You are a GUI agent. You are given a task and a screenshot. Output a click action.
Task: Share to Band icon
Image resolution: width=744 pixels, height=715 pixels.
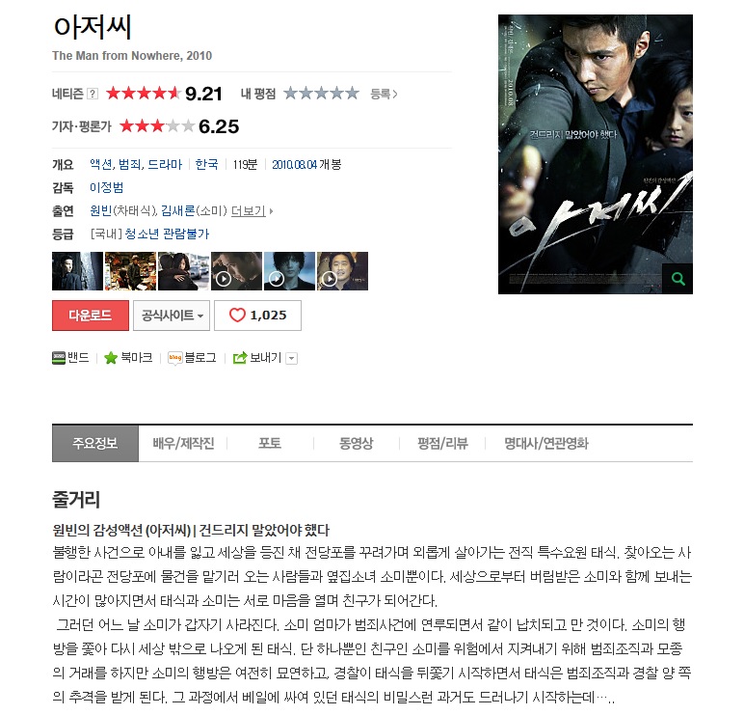click(59, 358)
